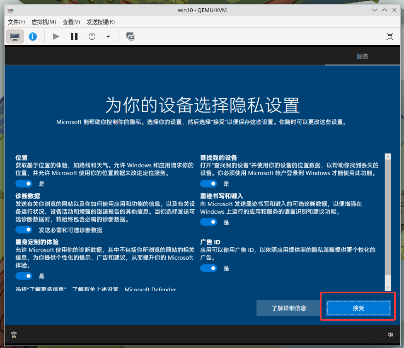Pause the virtual machine
This screenshot has height=348, width=404.
click(x=74, y=36)
